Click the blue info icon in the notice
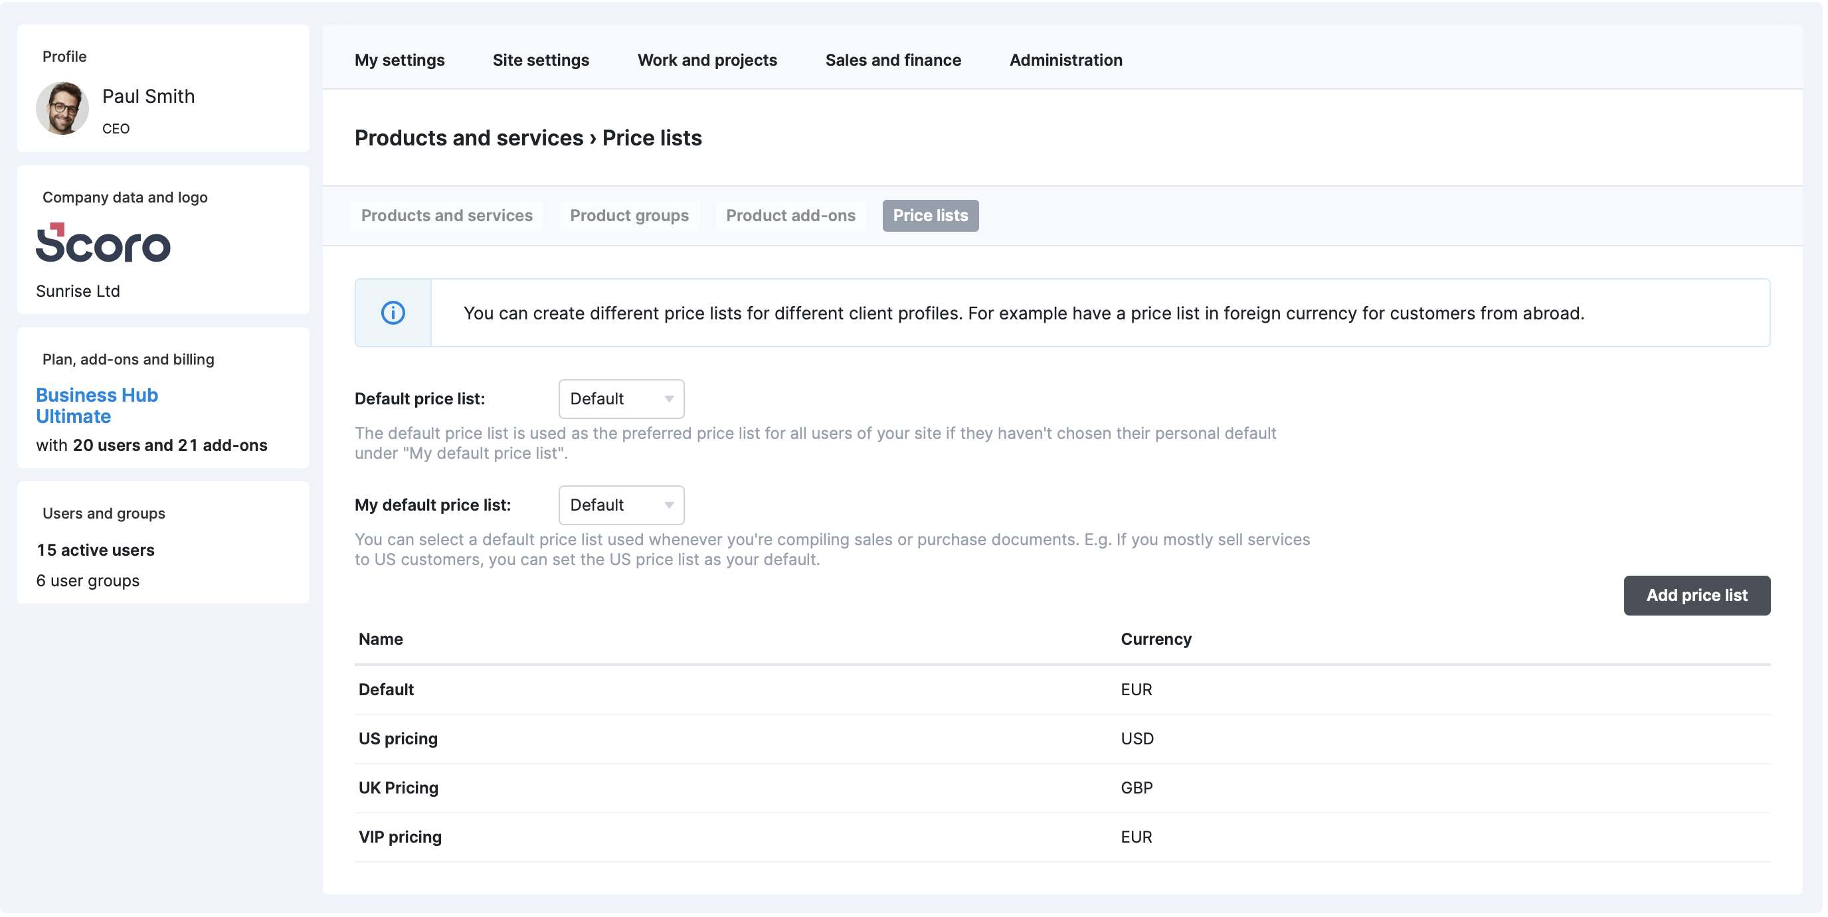This screenshot has height=917, width=1828. pyautogui.click(x=393, y=313)
